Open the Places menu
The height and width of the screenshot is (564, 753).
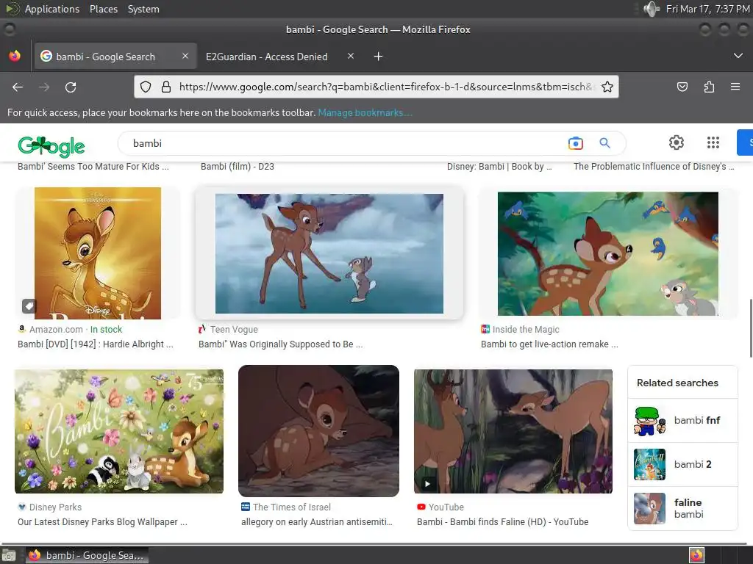click(x=103, y=9)
